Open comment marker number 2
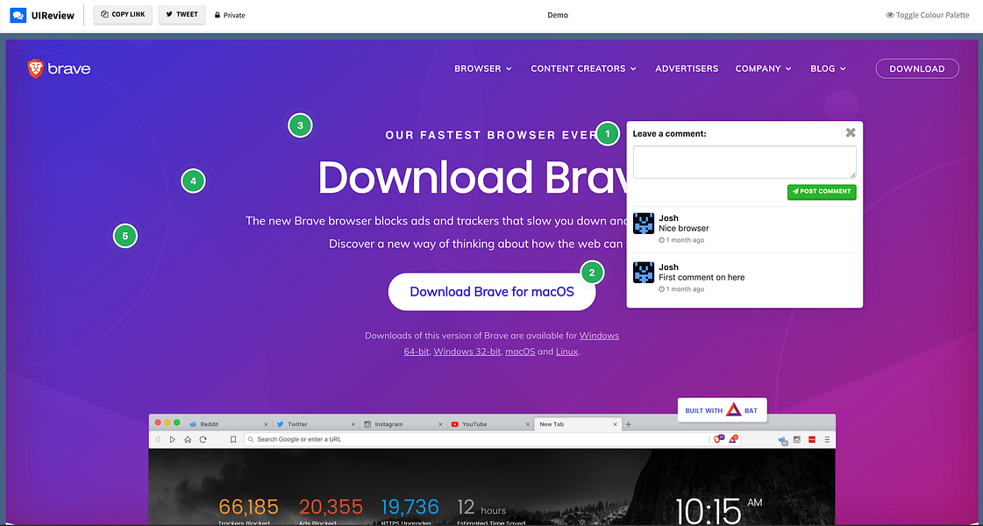 pyautogui.click(x=593, y=273)
